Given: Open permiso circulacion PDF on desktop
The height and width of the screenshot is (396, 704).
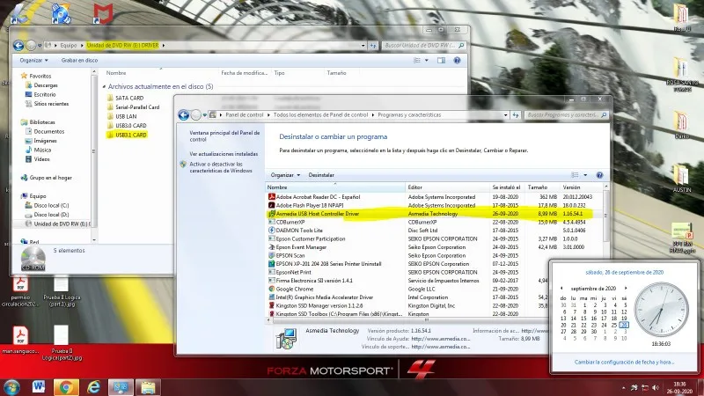Looking at the screenshot, I should 20,291.
